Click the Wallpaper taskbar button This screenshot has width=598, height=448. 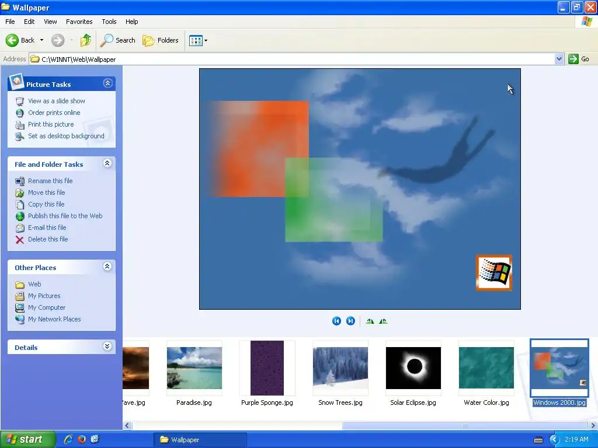tap(200, 440)
